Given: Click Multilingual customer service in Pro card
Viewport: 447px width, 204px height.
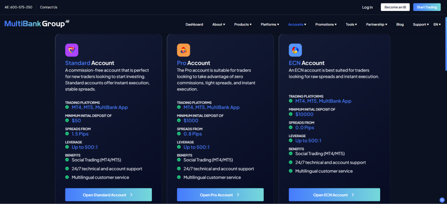Looking at the screenshot, I should pyautogui.click(x=212, y=177).
